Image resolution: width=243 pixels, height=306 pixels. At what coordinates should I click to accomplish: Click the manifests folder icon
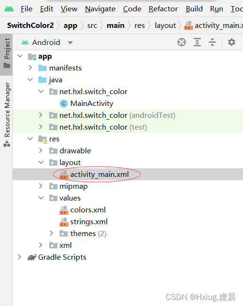pos(42,68)
